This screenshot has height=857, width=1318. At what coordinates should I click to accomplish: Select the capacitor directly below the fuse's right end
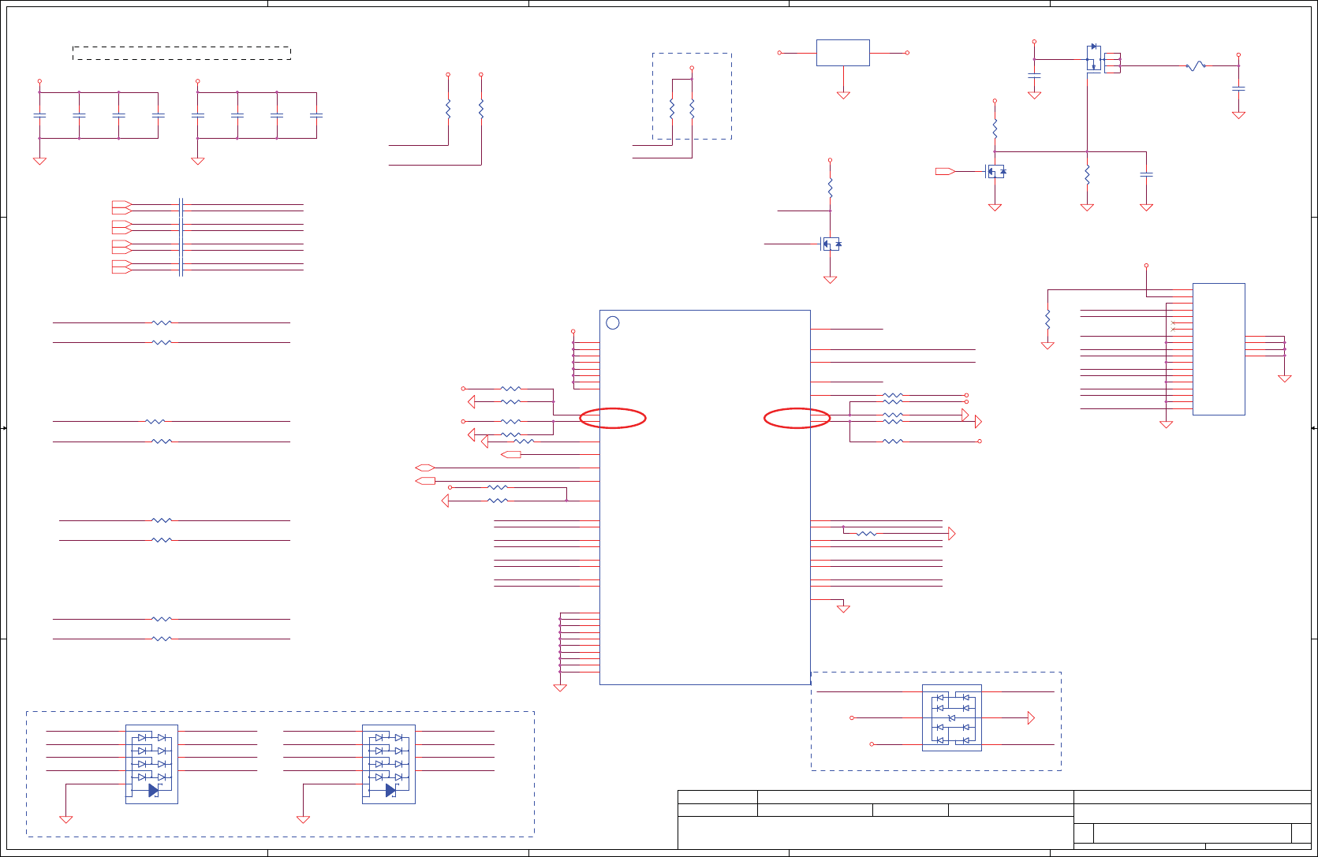1238,88
